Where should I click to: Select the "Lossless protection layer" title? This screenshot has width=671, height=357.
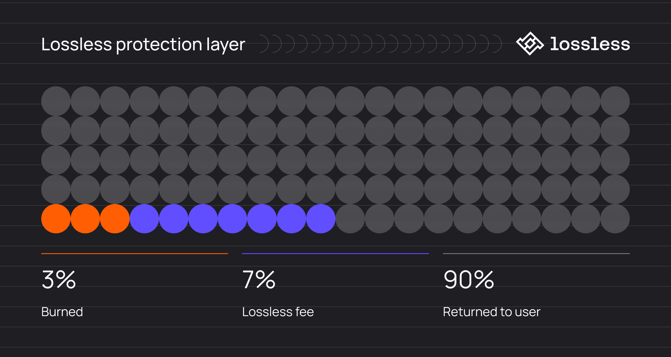tap(143, 45)
